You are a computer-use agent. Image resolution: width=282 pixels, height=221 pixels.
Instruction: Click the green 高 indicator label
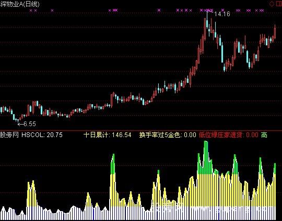pyautogui.click(x=264, y=135)
